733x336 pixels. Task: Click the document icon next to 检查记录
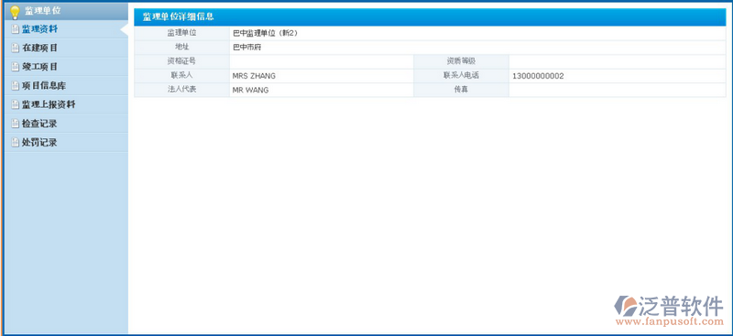pos(15,124)
